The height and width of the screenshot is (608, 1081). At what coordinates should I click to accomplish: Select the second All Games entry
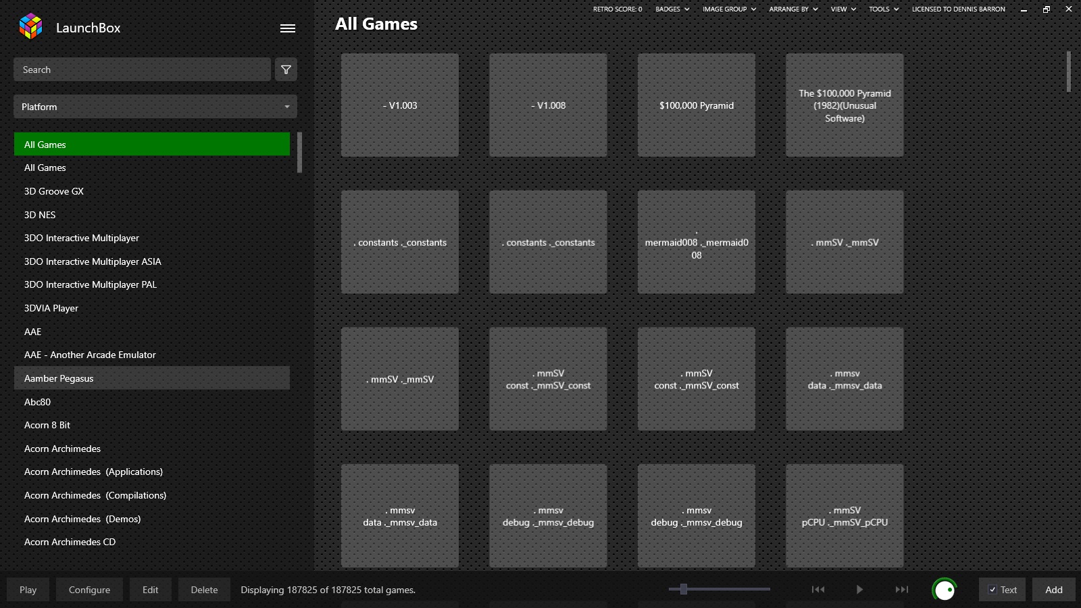(x=152, y=168)
